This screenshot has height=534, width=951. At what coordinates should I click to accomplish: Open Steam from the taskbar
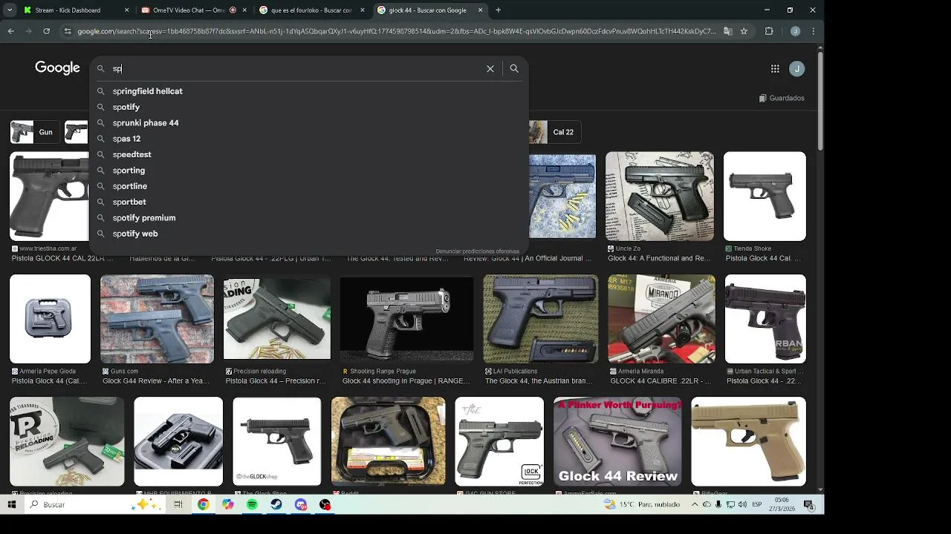(276, 504)
